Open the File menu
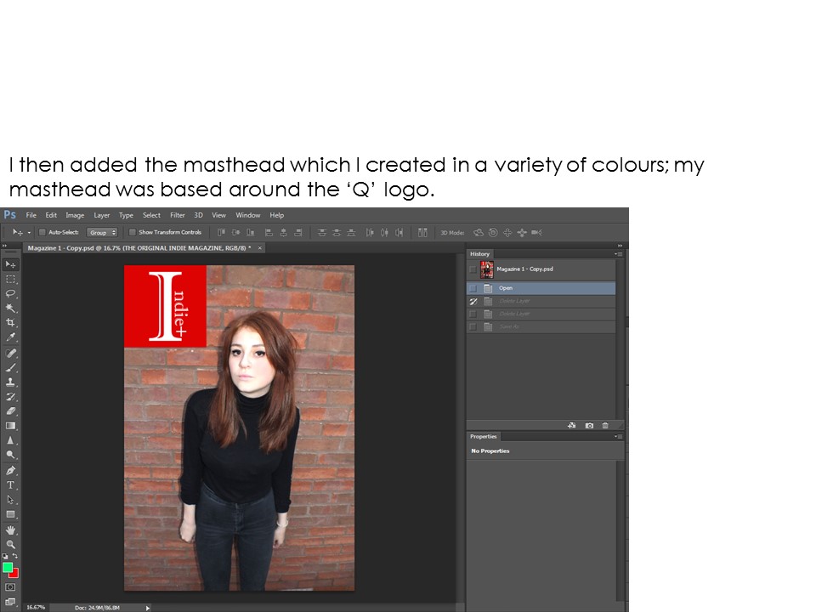Screen dimensions: 816x612 [31, 215]
